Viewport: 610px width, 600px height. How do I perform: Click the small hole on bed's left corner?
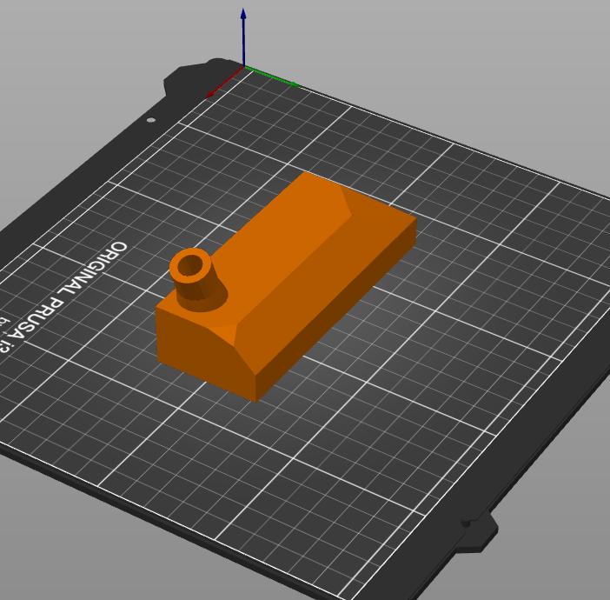pos(151,120)
